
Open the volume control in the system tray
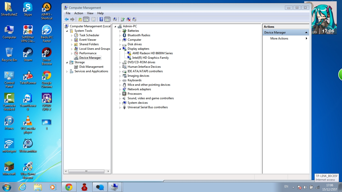[x=305, y=187]
